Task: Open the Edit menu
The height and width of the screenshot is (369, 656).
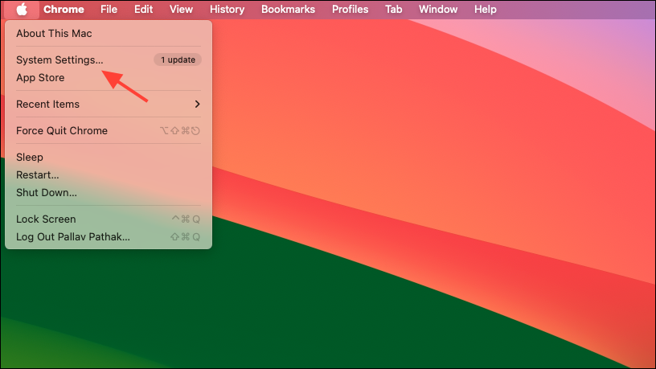Action: (x=143, y=9)
